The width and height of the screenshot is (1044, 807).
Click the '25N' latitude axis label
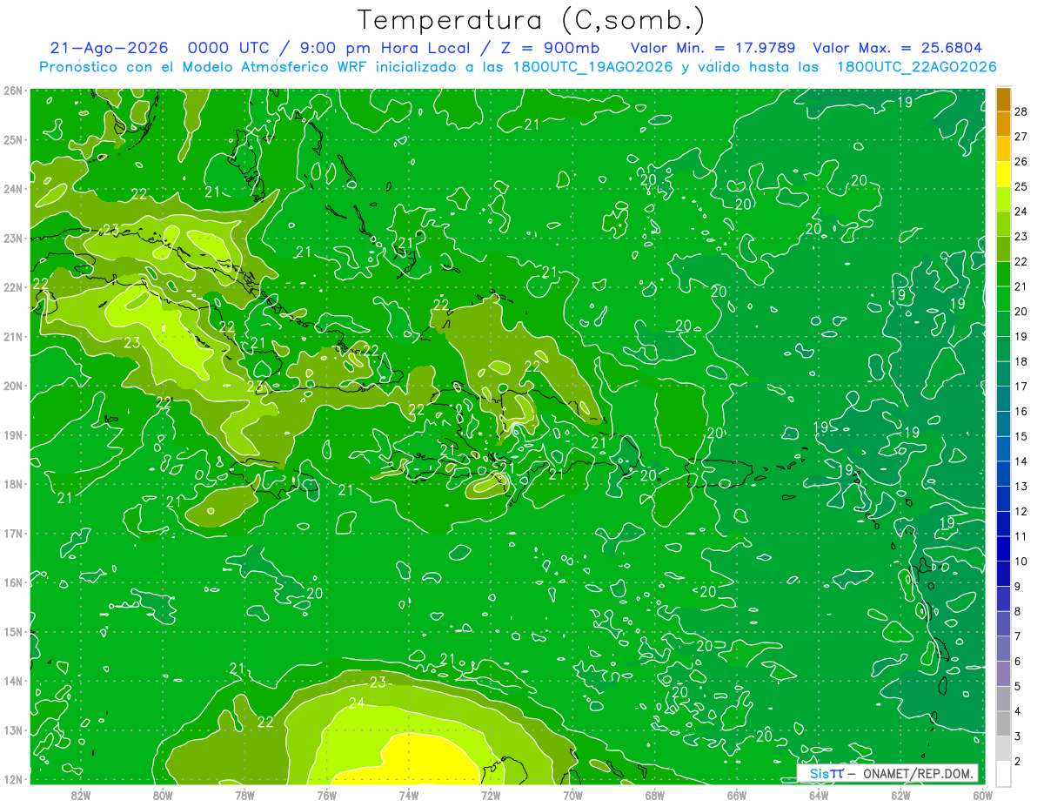(x=13, y=139)
